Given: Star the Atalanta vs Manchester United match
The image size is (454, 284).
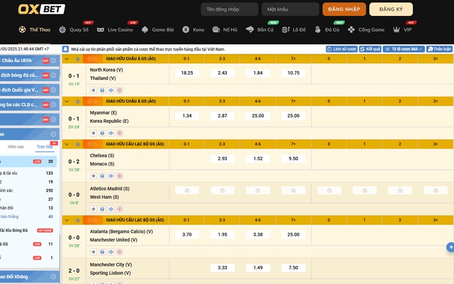Looking at the screenshot, I should point(93,252).
